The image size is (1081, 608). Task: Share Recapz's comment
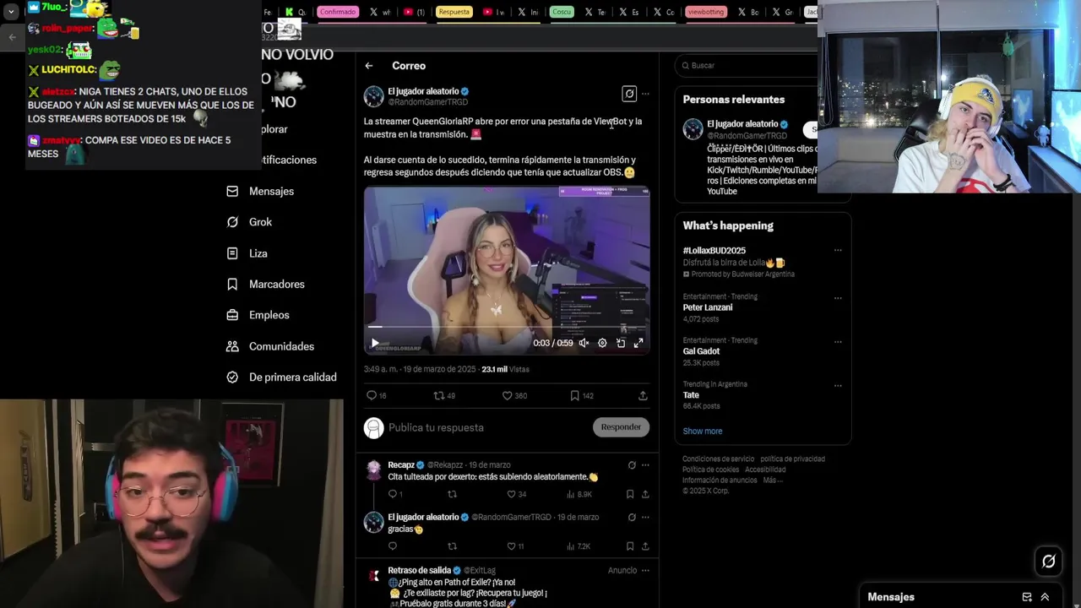click(x=645, y=494)
